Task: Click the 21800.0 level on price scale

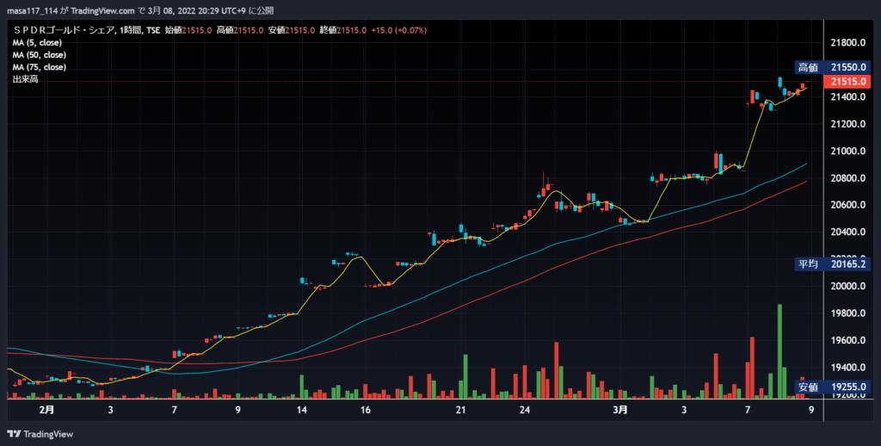Action: [847, 43]
